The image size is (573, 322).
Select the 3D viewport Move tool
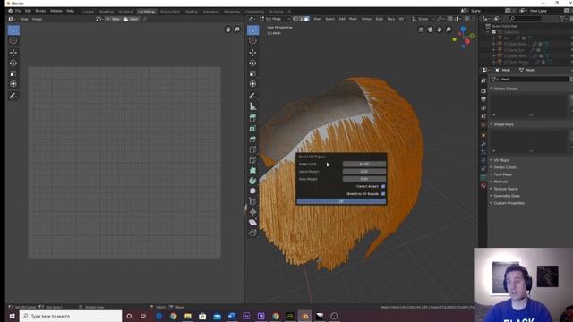point(252,53)
